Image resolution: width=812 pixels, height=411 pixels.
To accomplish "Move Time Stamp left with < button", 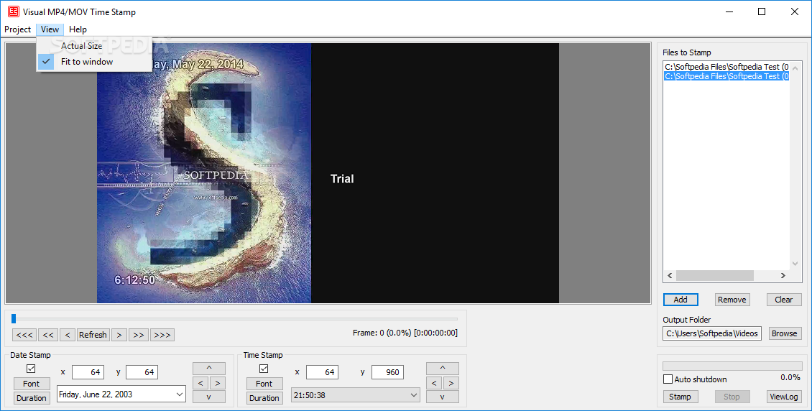I will tap(434, 383).
